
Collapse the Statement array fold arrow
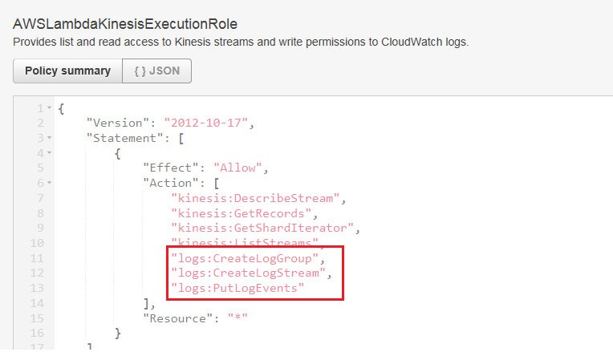pyautogui.click(x=50, y=138)
